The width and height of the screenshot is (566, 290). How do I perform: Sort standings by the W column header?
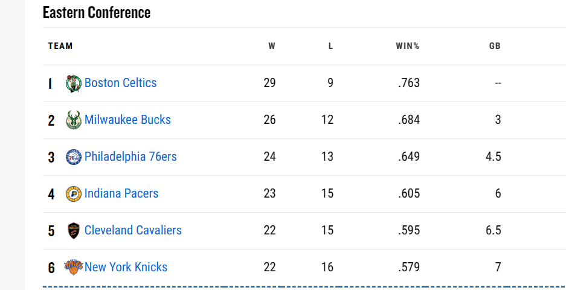[272, 46]
